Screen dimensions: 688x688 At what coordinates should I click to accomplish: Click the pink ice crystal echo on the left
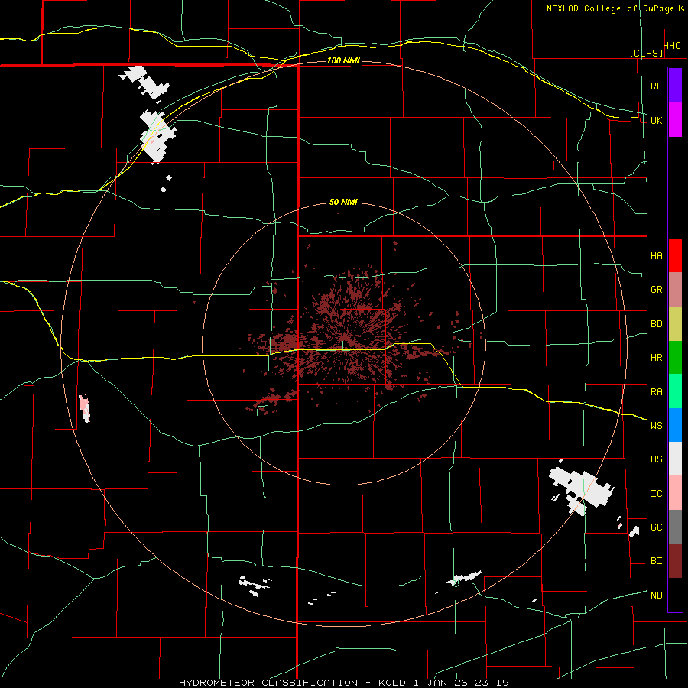click(x=84, y=408)
